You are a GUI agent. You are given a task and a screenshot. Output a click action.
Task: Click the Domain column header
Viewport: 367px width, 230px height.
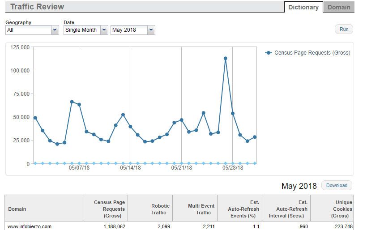(x=17, y=209)
